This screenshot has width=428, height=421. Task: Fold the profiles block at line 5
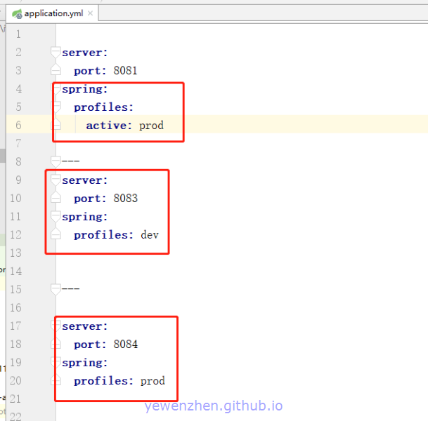[x=56, y=107]
